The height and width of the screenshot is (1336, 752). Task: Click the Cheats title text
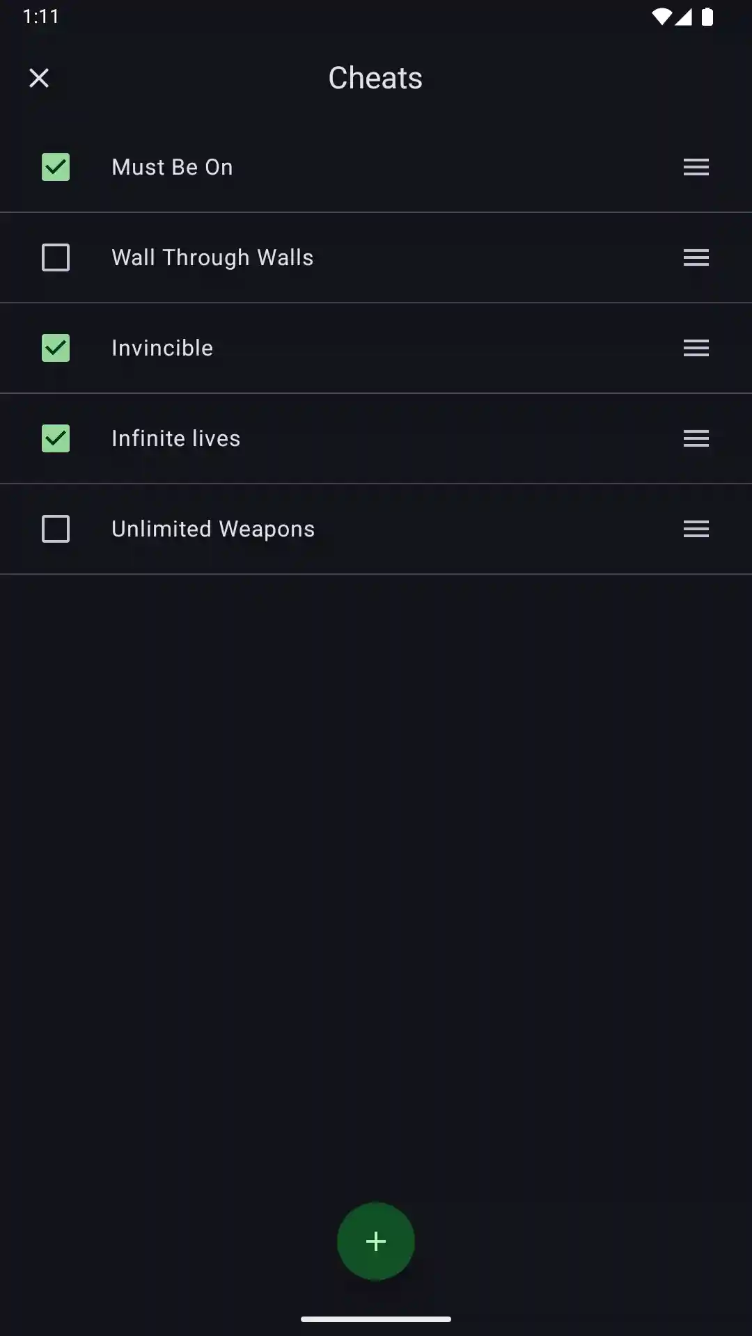pyautogui.click(x=375, y=78)
